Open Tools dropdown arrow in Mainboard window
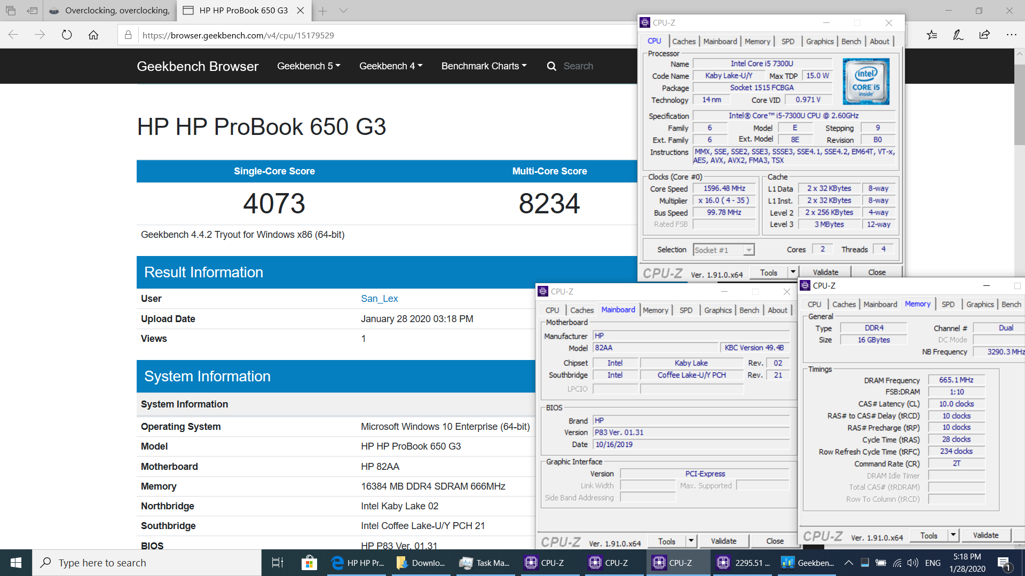The width and height of the screenshot is (1025, 576). click(691, 541)
